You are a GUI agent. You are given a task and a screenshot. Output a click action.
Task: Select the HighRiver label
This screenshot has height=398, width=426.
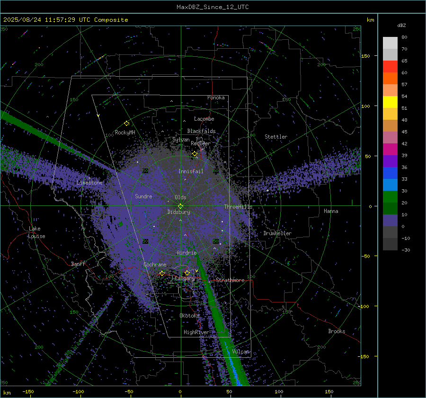(x=196, y=332)
